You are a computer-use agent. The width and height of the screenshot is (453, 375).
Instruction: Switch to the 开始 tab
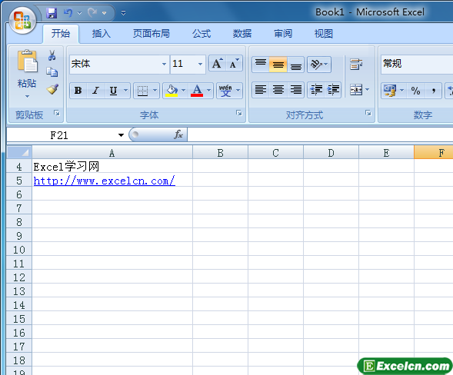(61, 34)
